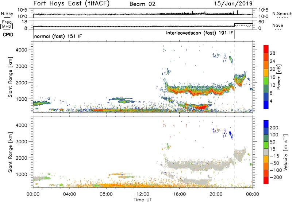The width and height of the screenshot is (292, 202).
Task: Click dashed CPID change line in power panel
Action: pos(234,77)
